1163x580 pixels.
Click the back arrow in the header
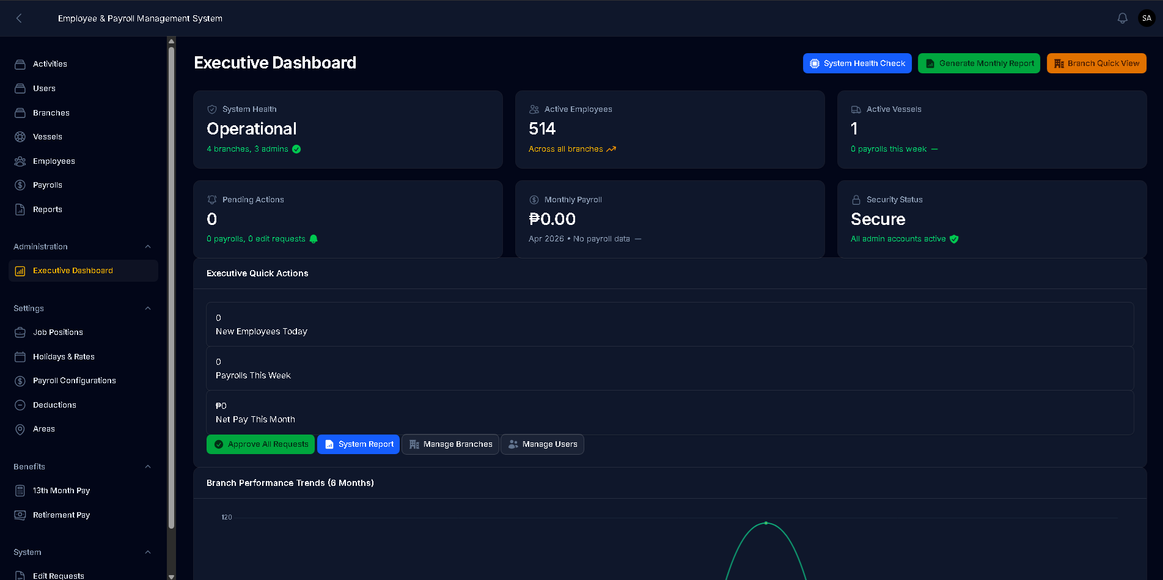tap(19, 18)
